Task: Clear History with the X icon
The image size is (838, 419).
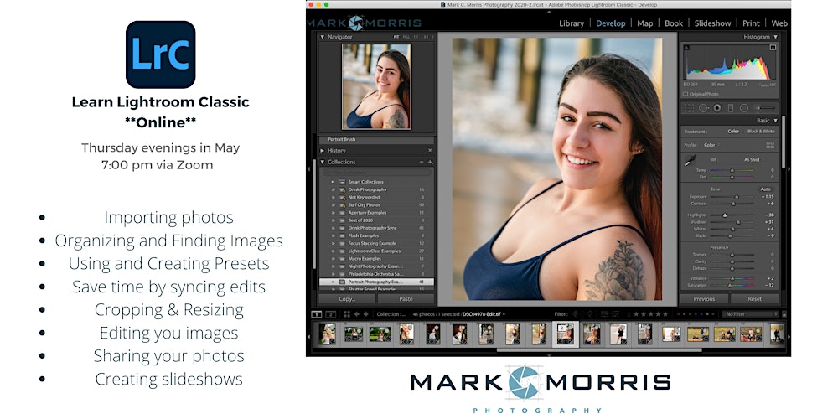Action: [x=430, y=151]
